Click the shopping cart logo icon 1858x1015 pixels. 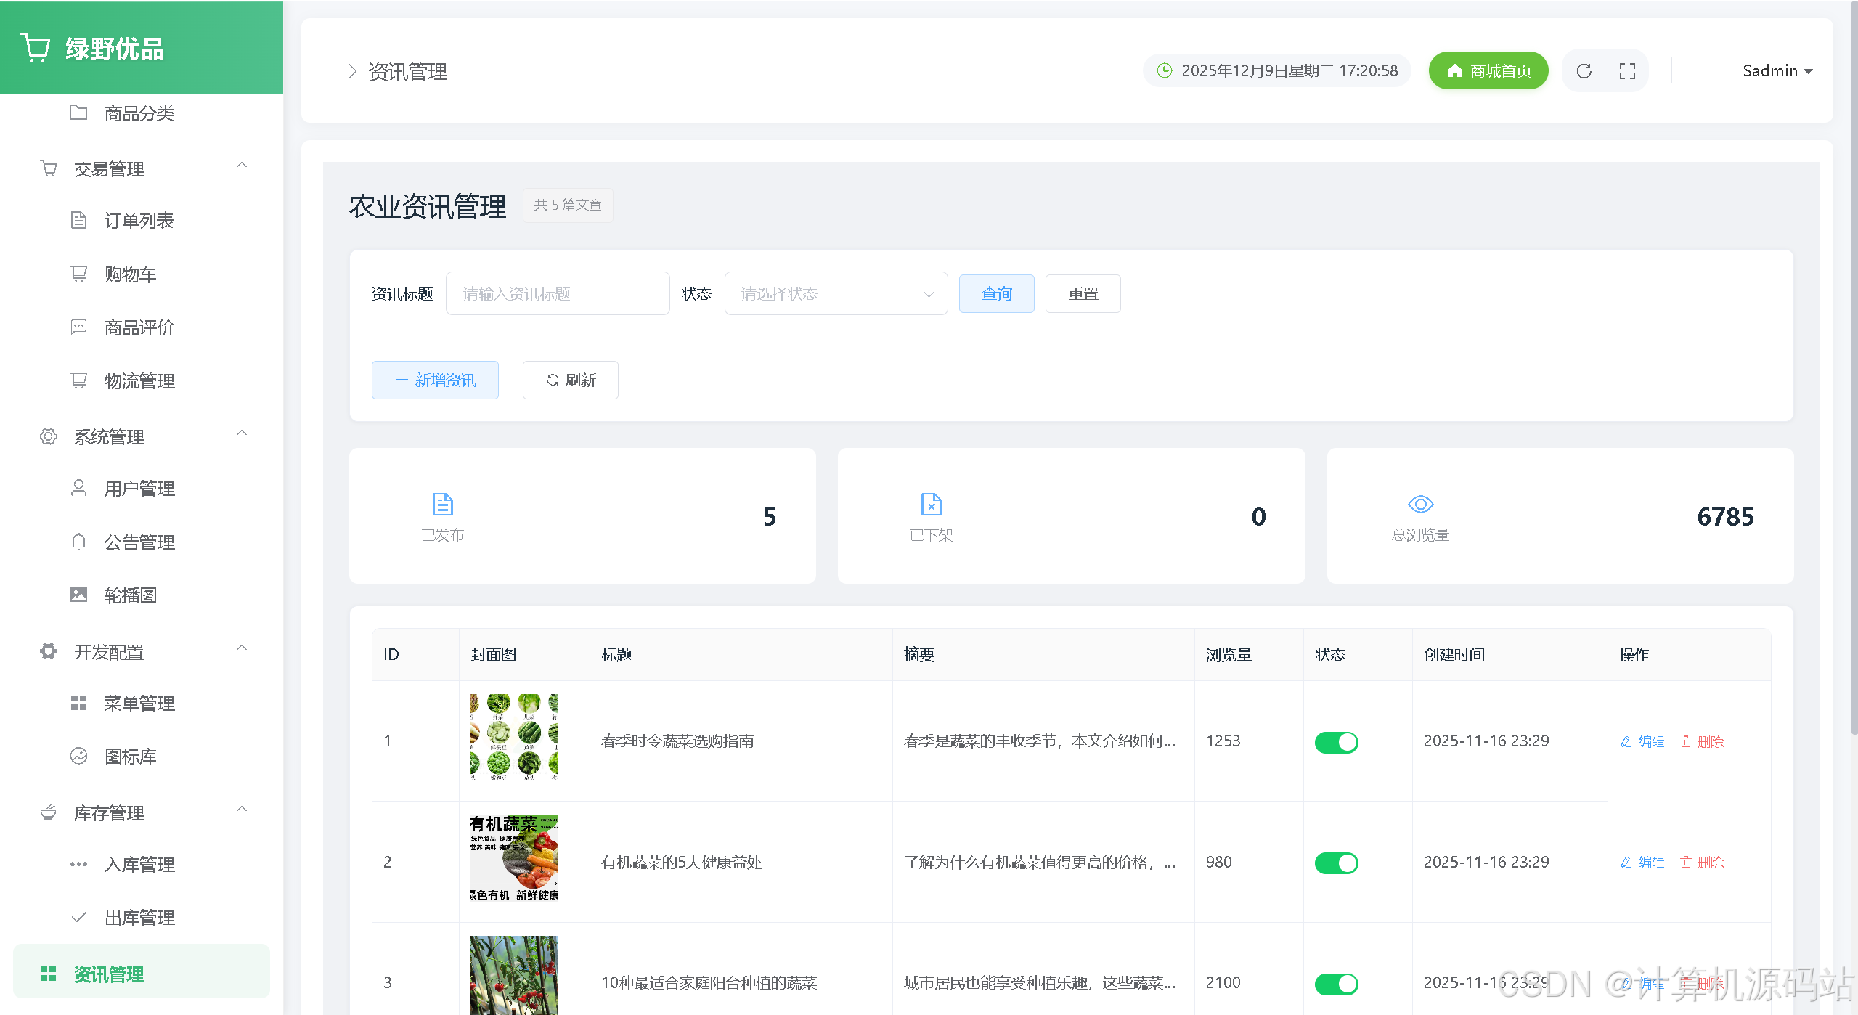[x=35, y=48]
